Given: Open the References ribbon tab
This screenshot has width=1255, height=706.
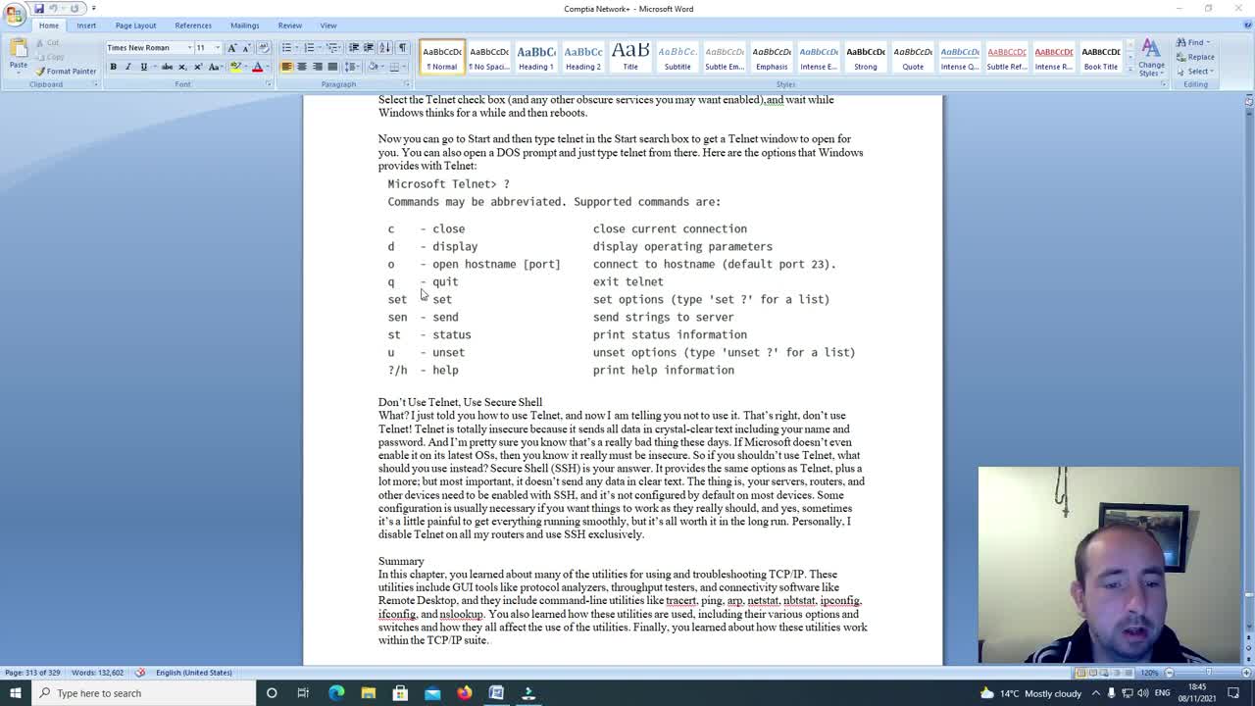Looking at the screenshot, I should click(x=193, y=25).
